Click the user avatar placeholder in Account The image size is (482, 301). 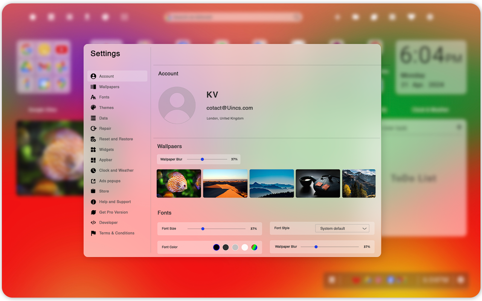[x=177, y=105]
